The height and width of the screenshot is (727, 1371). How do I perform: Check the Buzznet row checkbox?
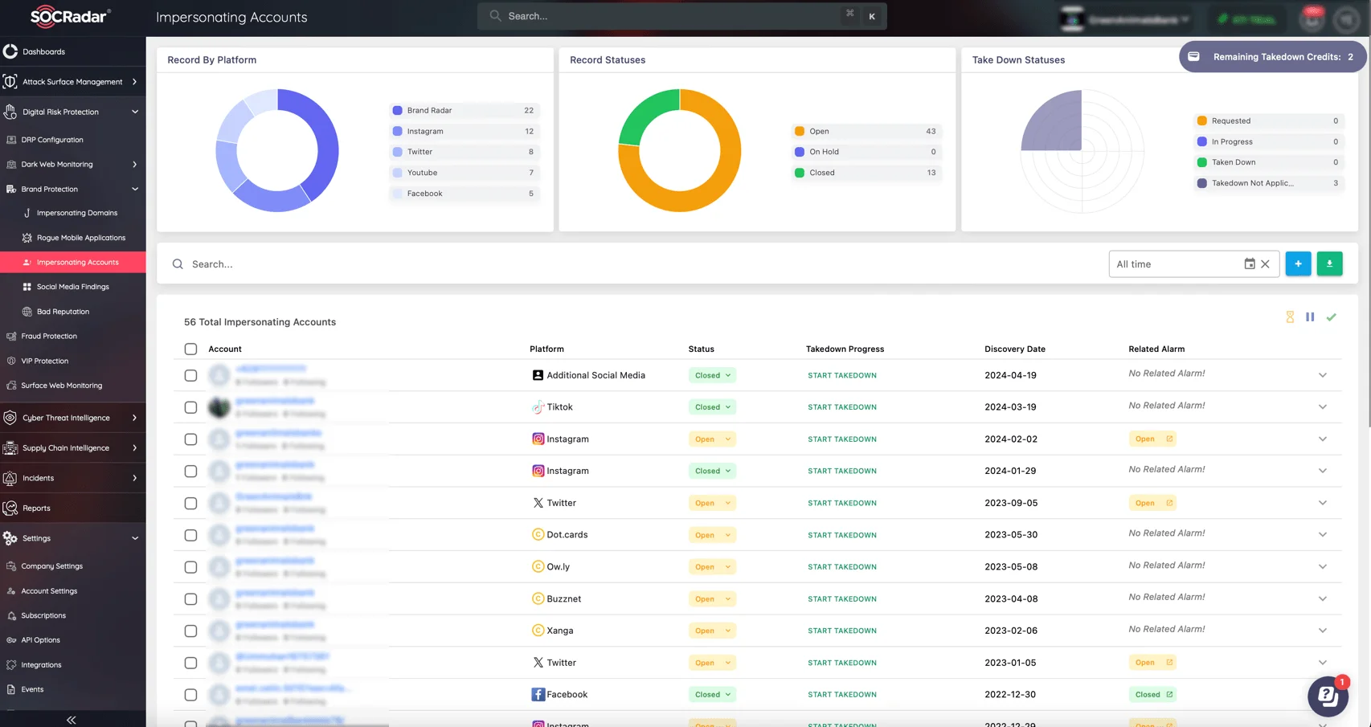190,599
